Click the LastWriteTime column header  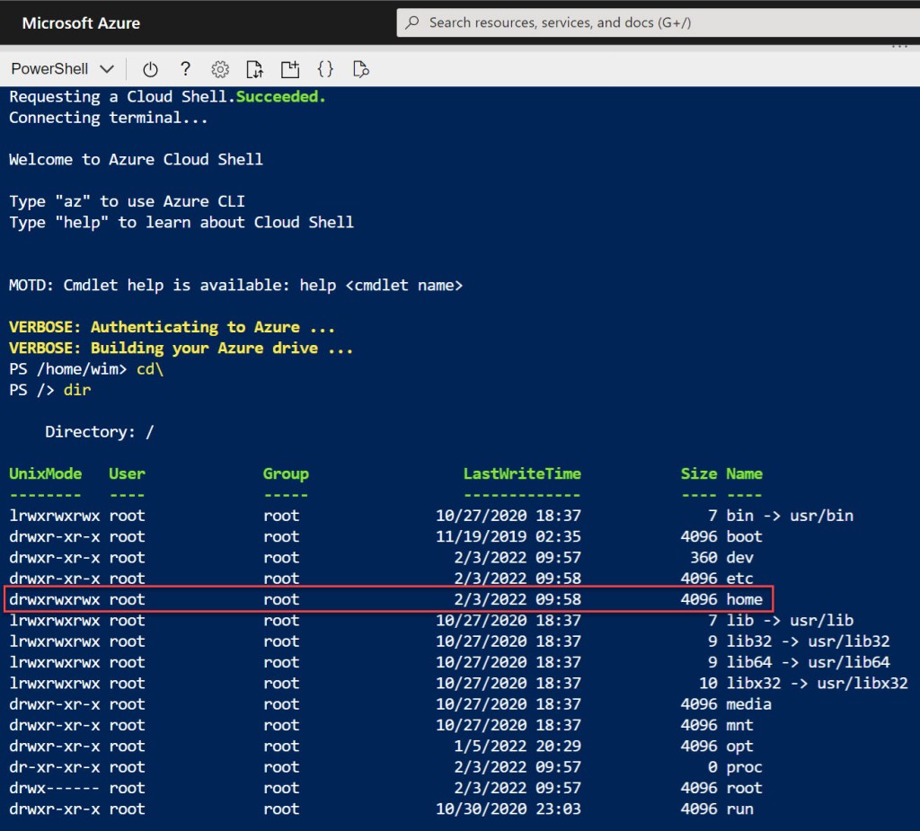(x=521, y=473)
